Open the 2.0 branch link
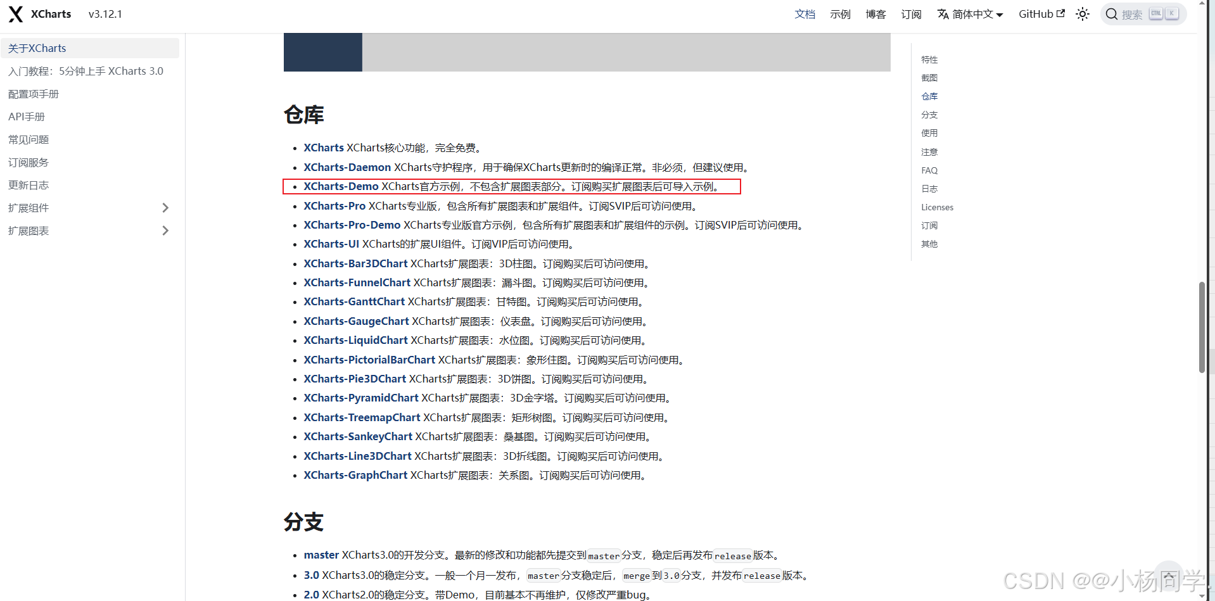This screenshot has width=1215, height=601. click(x=311, y=595)
